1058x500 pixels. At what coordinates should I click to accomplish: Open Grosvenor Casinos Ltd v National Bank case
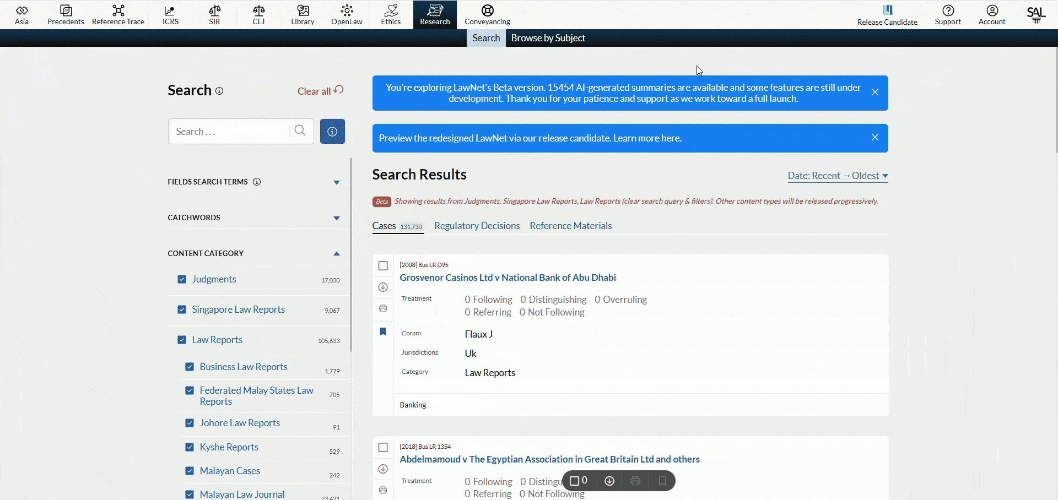(x=508, y=278)
